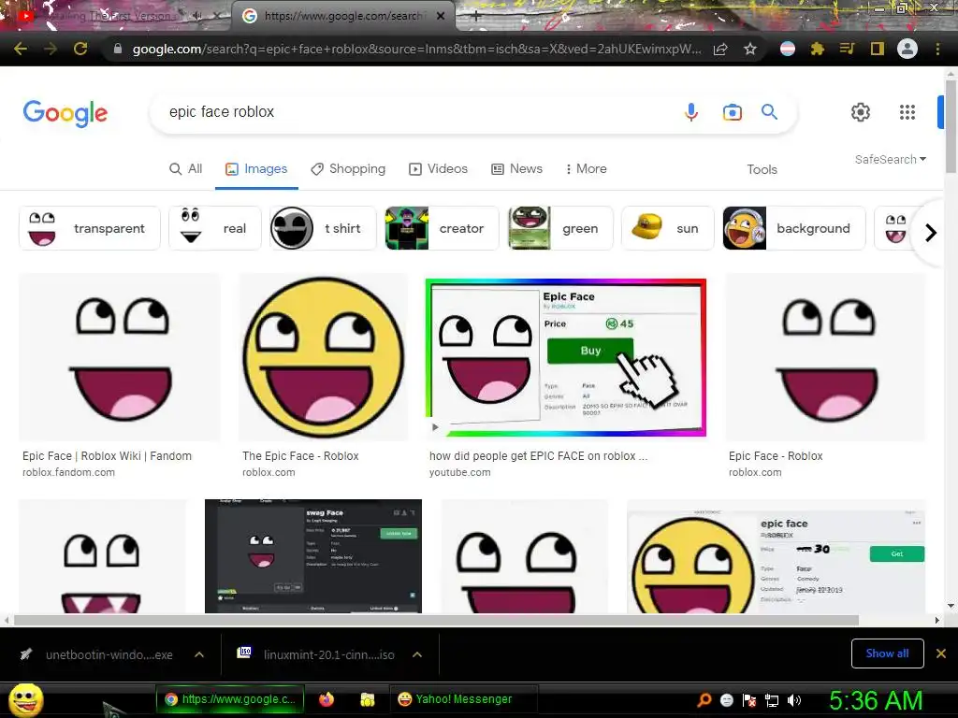Click Show all downloads button

887,653
